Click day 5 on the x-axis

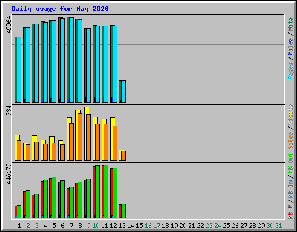54,226
